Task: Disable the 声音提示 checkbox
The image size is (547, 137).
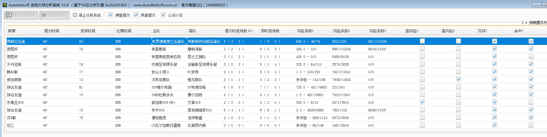Action: pyautogui.click(x=136, y=15)
